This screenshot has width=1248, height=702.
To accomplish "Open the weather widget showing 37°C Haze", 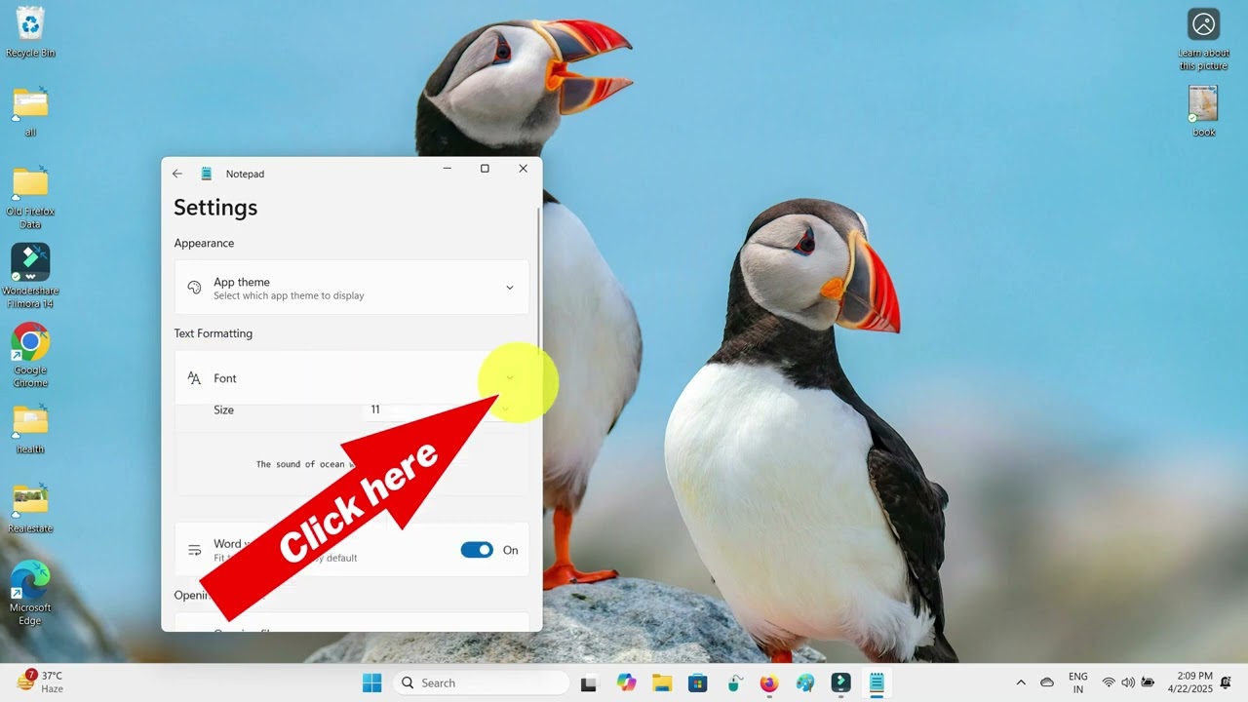I will coord(40,682).
